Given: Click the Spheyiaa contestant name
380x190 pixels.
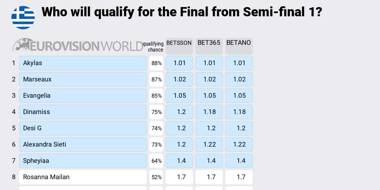Looking at the screenshot, I should pyautogui.click(x=36, y=161).
